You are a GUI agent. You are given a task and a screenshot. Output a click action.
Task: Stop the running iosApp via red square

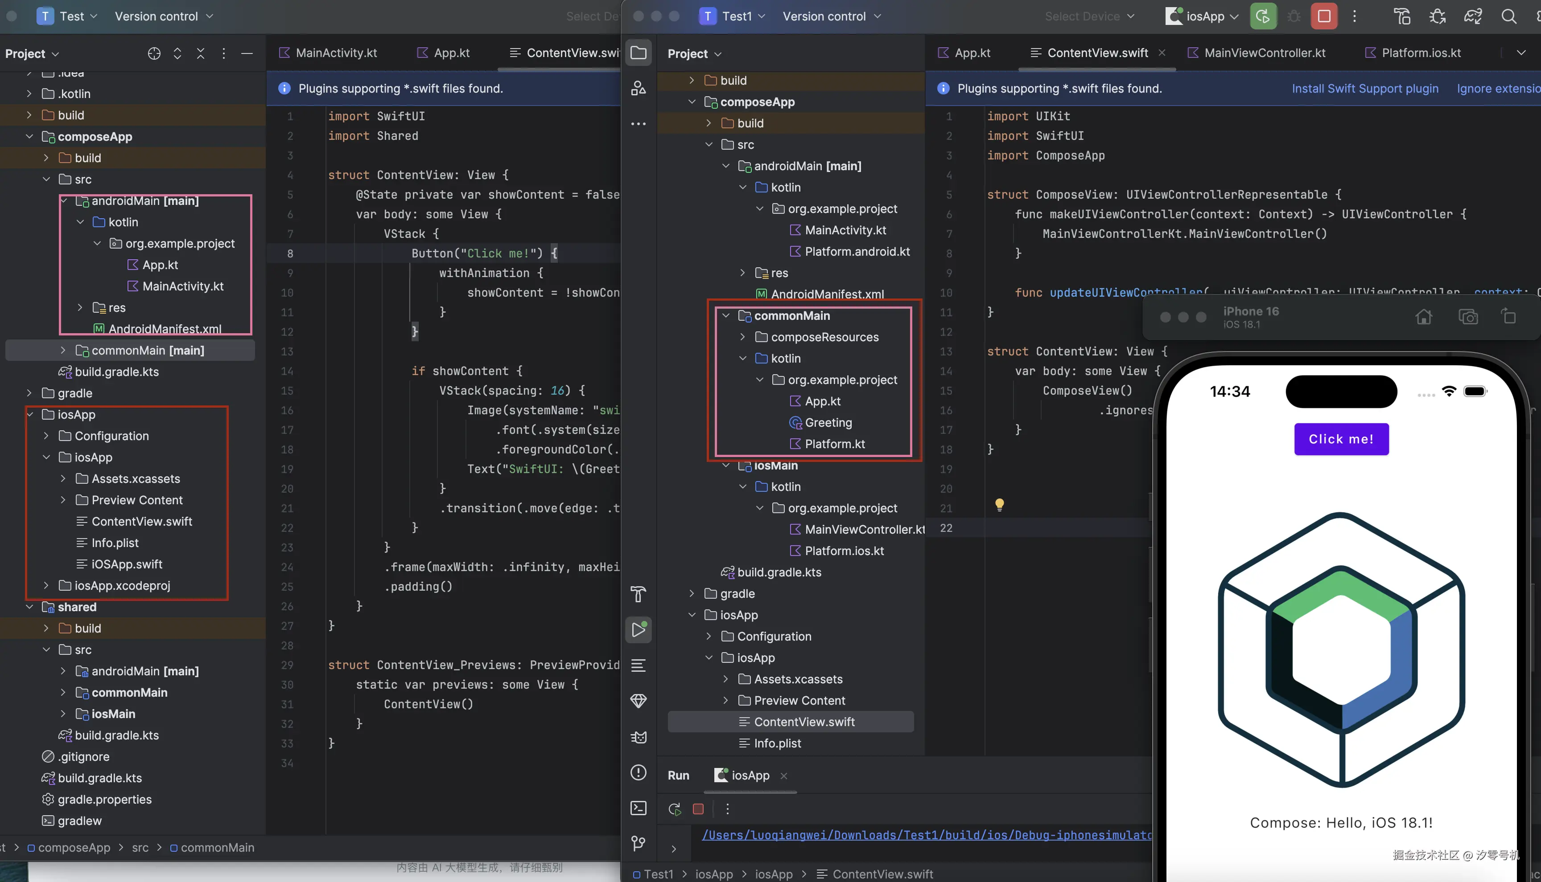point(1324,16)
